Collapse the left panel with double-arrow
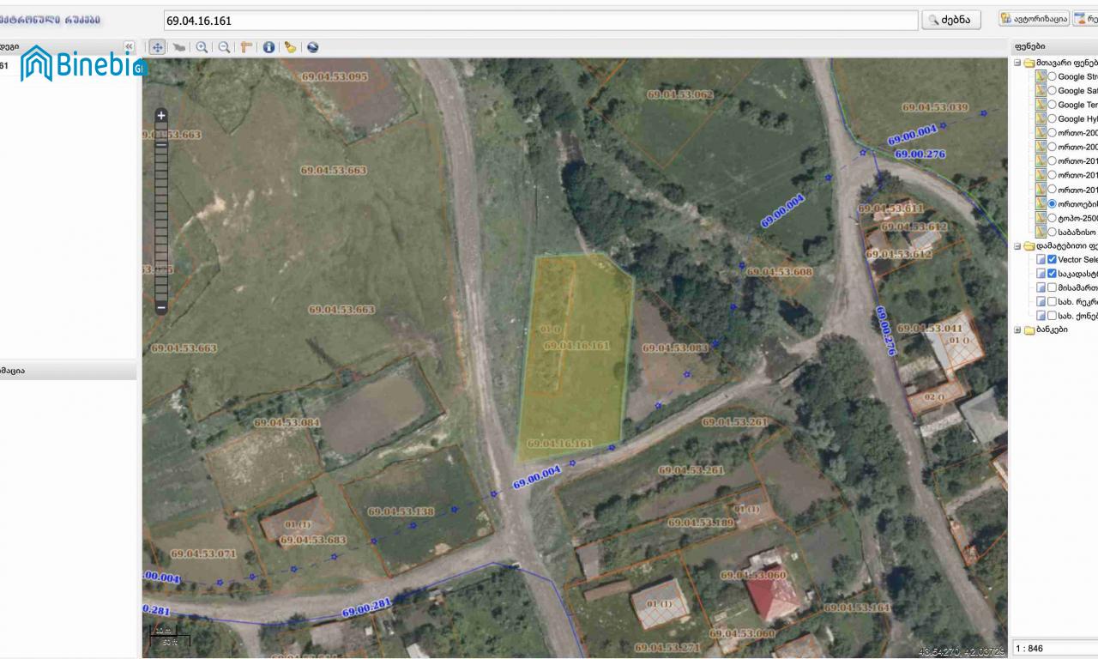1098x659 pixels. [130, 46]
